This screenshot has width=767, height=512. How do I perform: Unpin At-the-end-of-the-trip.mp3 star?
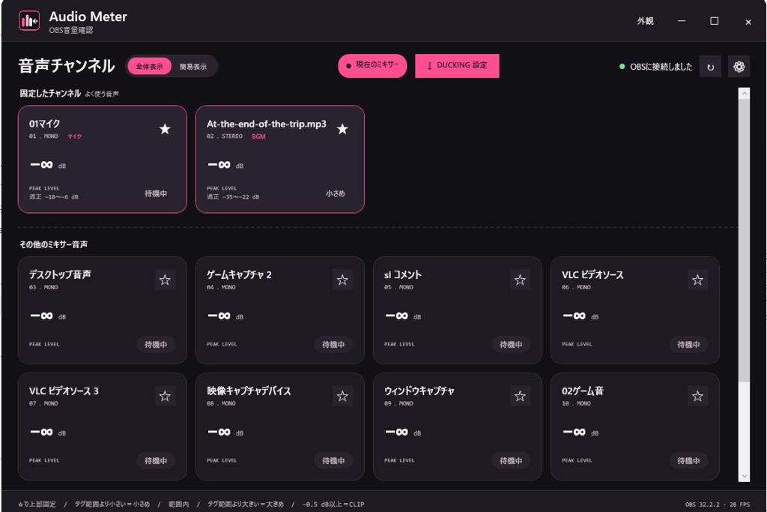click(x=342, y=129)
